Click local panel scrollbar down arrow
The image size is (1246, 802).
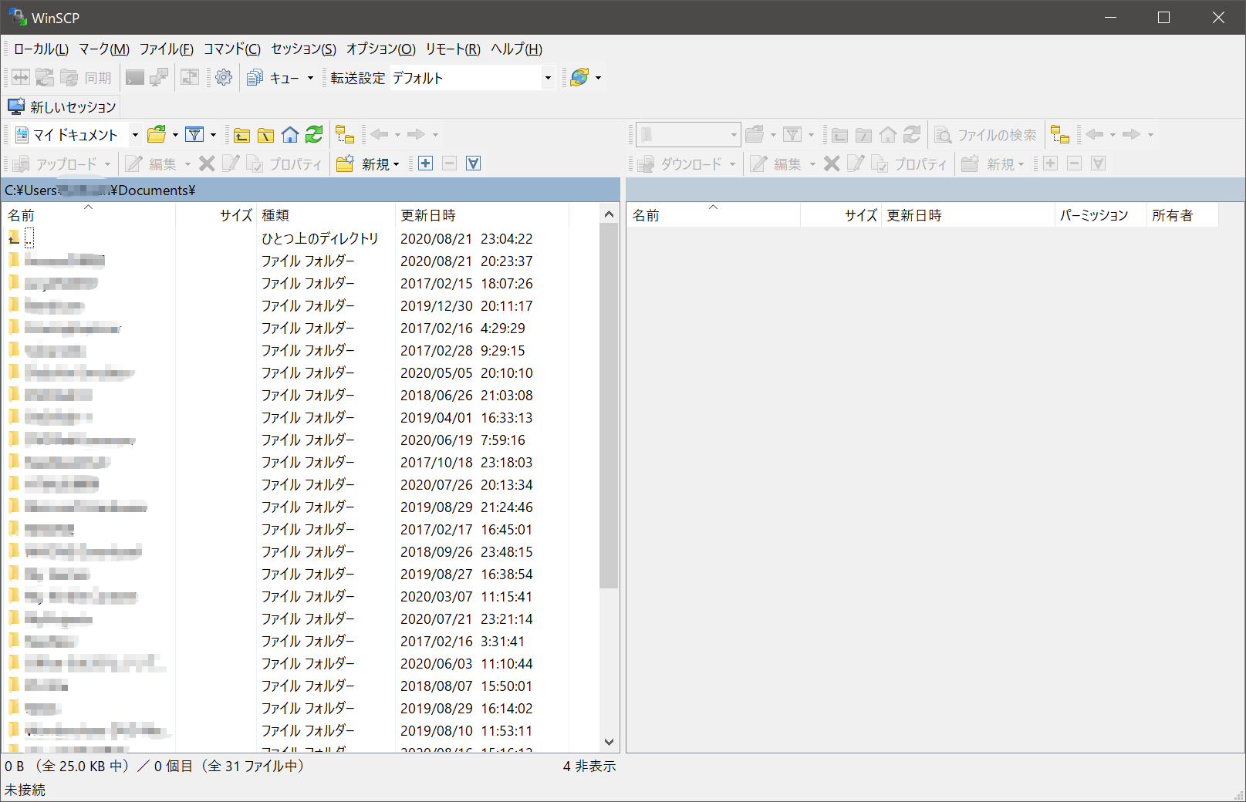tap(609, 742)
